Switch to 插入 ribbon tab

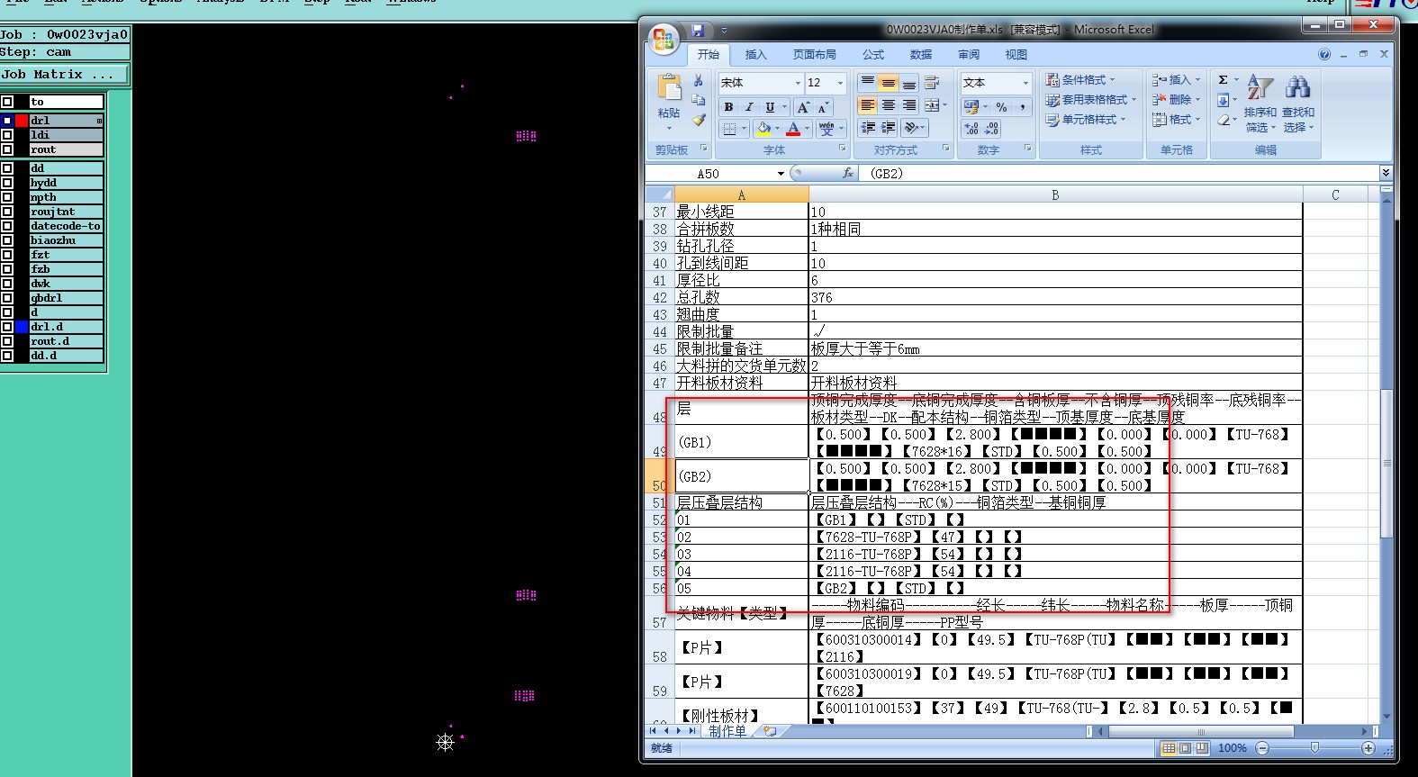coord(756,55)
